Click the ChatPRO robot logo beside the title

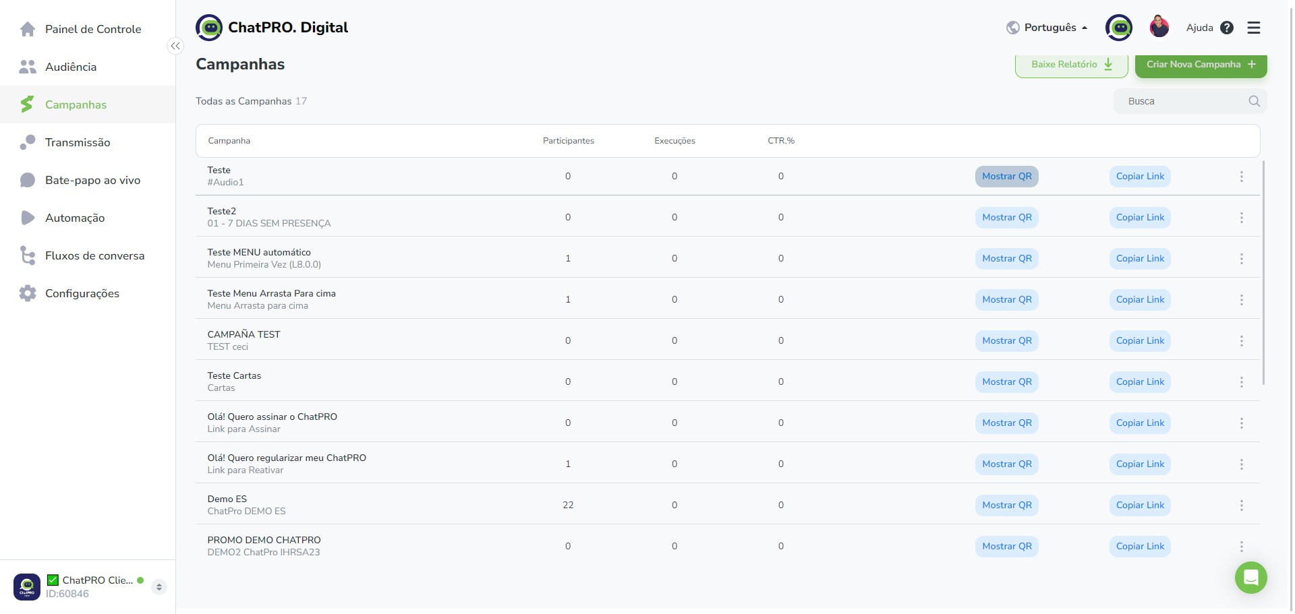tap(209, 28)
